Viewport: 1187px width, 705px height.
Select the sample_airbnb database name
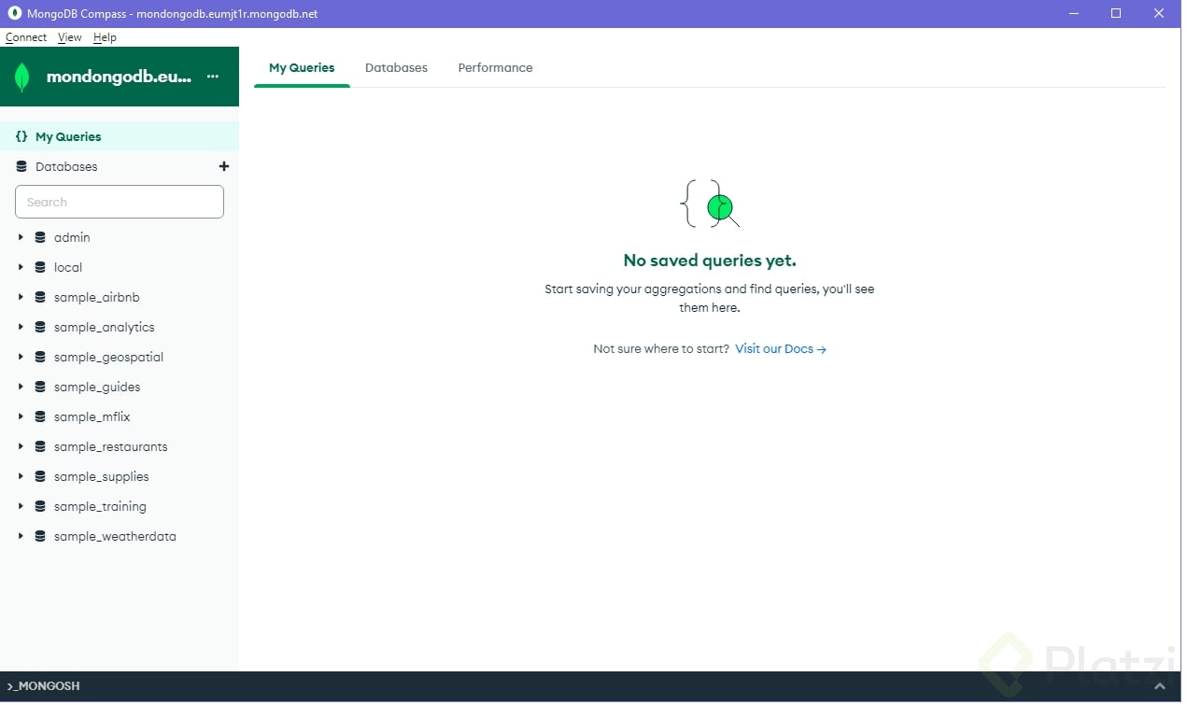[x=97, y=297]
